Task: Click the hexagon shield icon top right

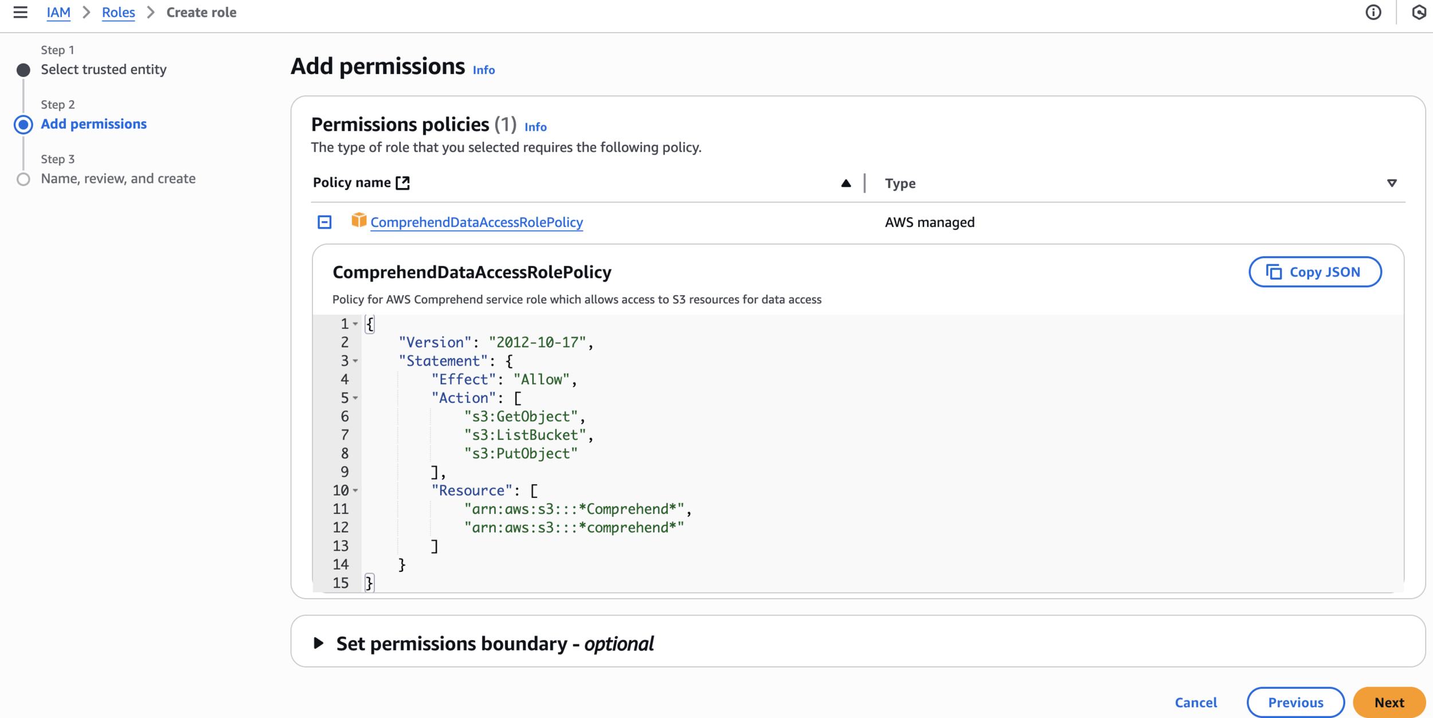Action: pos(1419,12)
